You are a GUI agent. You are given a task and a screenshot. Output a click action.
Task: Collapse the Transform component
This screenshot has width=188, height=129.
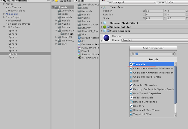coord(102,7)
